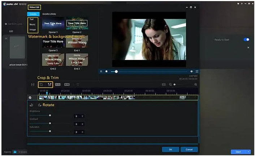Click the OK button

pos(170,149)
